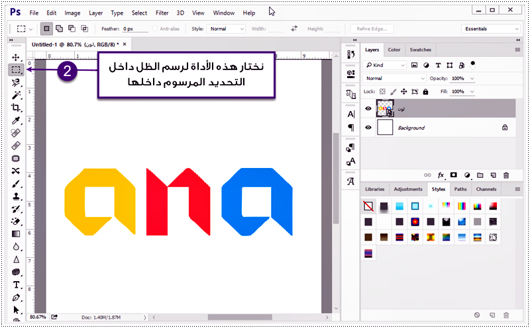Select the Horizontal Type tool in toolbox
Image resolution: width=530 pixels, height=328 pixels.
pos(15,285)
